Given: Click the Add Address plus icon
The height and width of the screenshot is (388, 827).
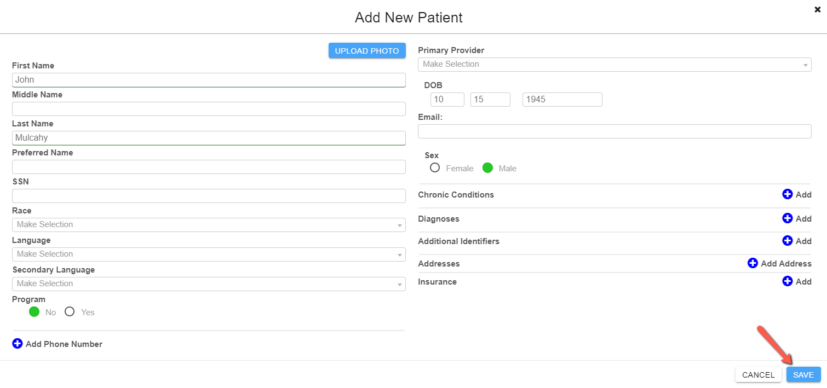Looking at the screenshot, I should tap(753, 263).
